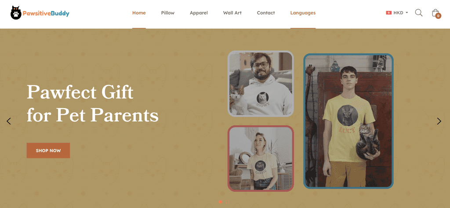Open the Wall Art menu item
The width and height of the screenshot is (450, 208).
click(x=232, y=13)
